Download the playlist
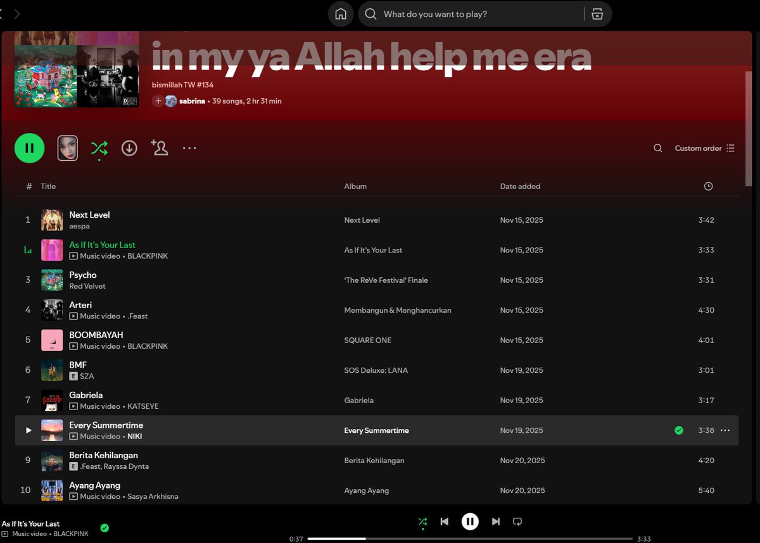The image size is (760, 543). coord(129,148)
